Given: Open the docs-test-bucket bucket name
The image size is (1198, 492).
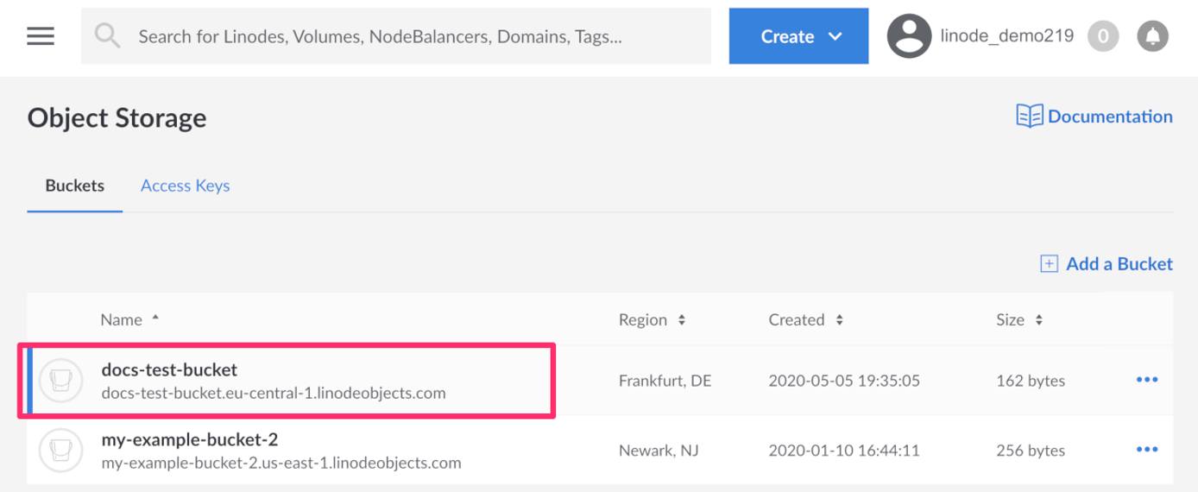Looking at the screenshot, I should [x=169, y=369].
